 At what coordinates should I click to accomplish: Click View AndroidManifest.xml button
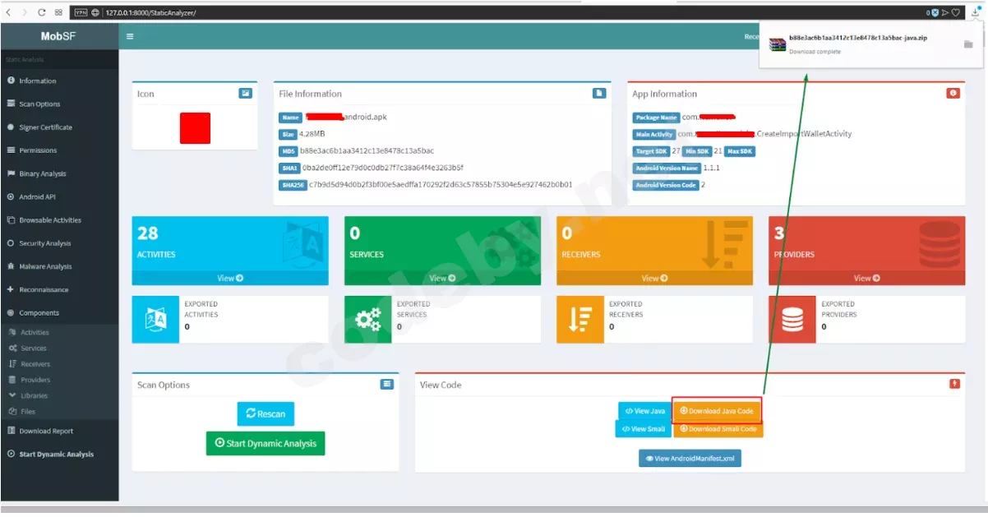pyautogui.click(x=690, y=459)
